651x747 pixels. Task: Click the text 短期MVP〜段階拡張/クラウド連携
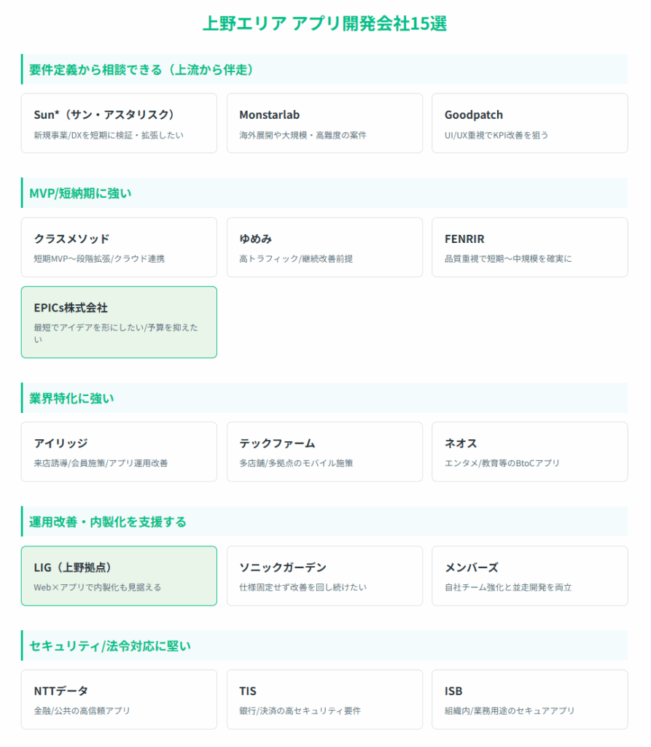tap(99, 259)
